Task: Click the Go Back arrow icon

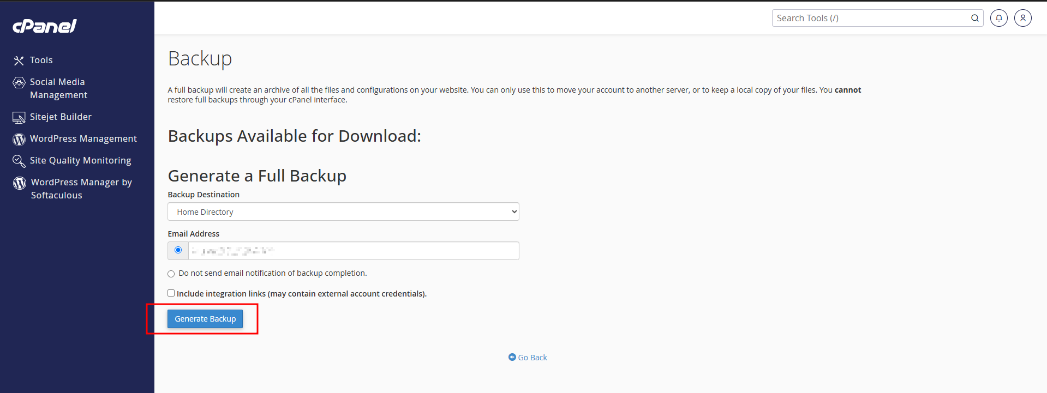Action: click(512, 357)
